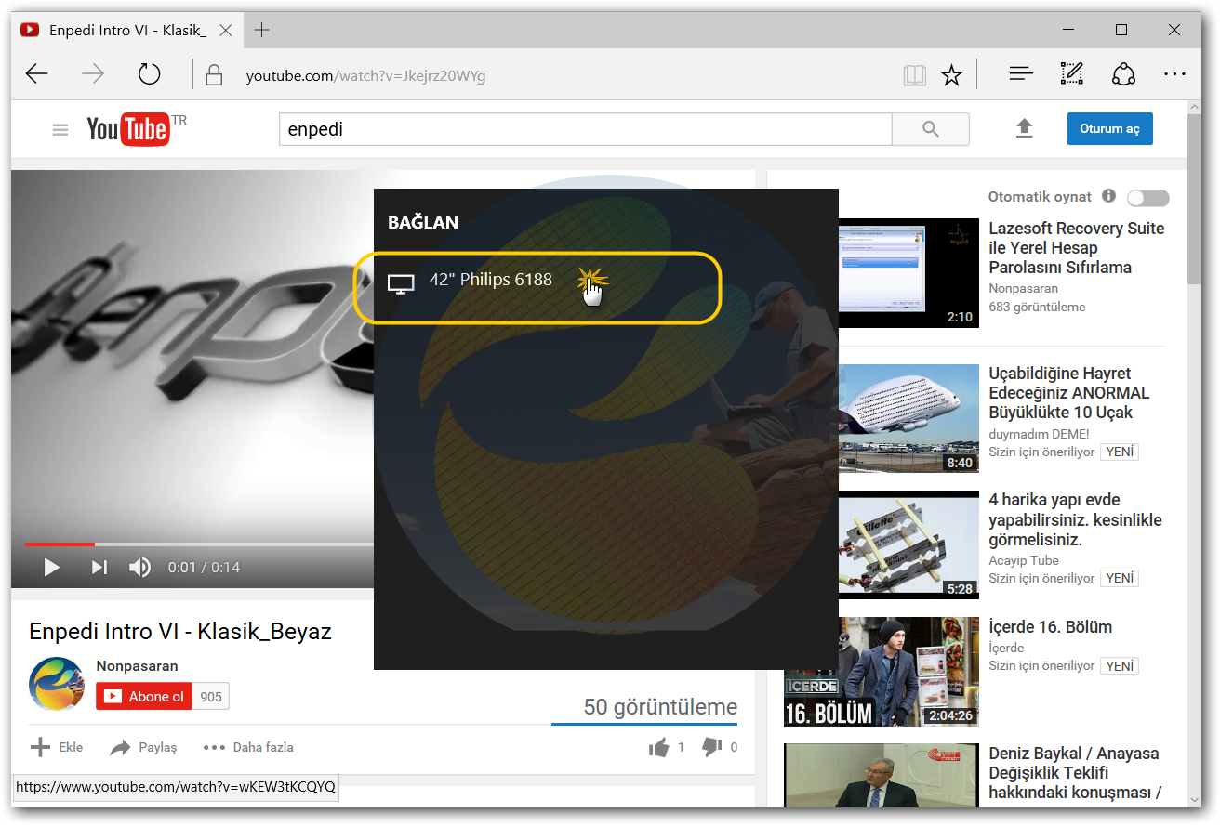Click the Abone ol subscribe button
The width and height of the screenshot is (1220, 826).
click(144, 697)
